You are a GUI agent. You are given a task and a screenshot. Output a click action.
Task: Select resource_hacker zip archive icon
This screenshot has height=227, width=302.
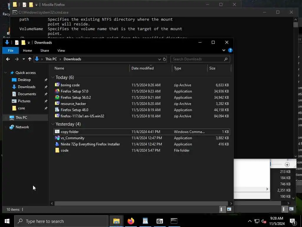point(57,103)
